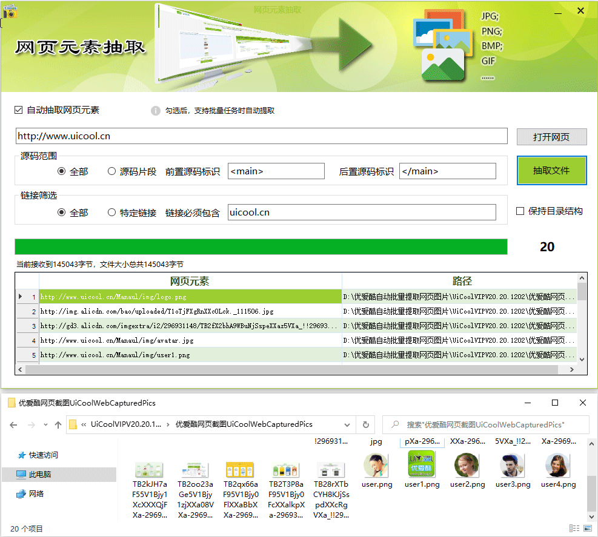This screenshot has width=598, height=537.
Task: Select 全部 radio in 链接筛选 group
Action: [61, 212]
